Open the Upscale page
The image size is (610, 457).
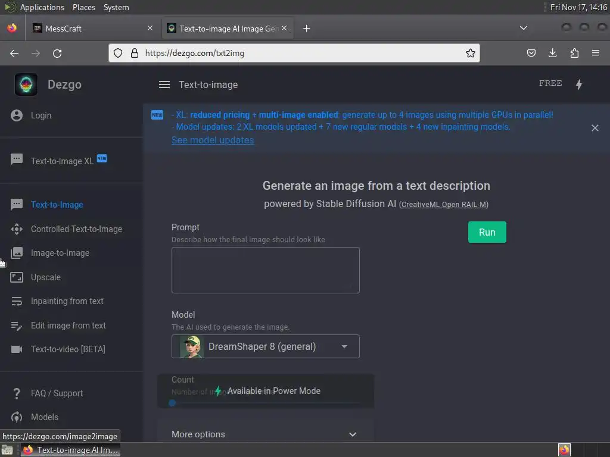(45, 277)
